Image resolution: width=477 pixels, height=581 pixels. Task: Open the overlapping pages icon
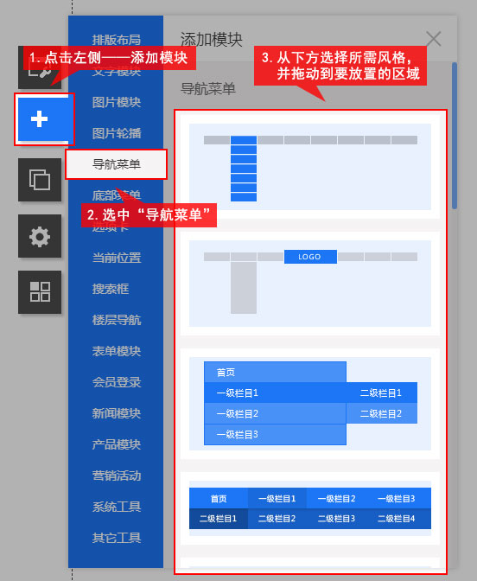coord(40,180)
